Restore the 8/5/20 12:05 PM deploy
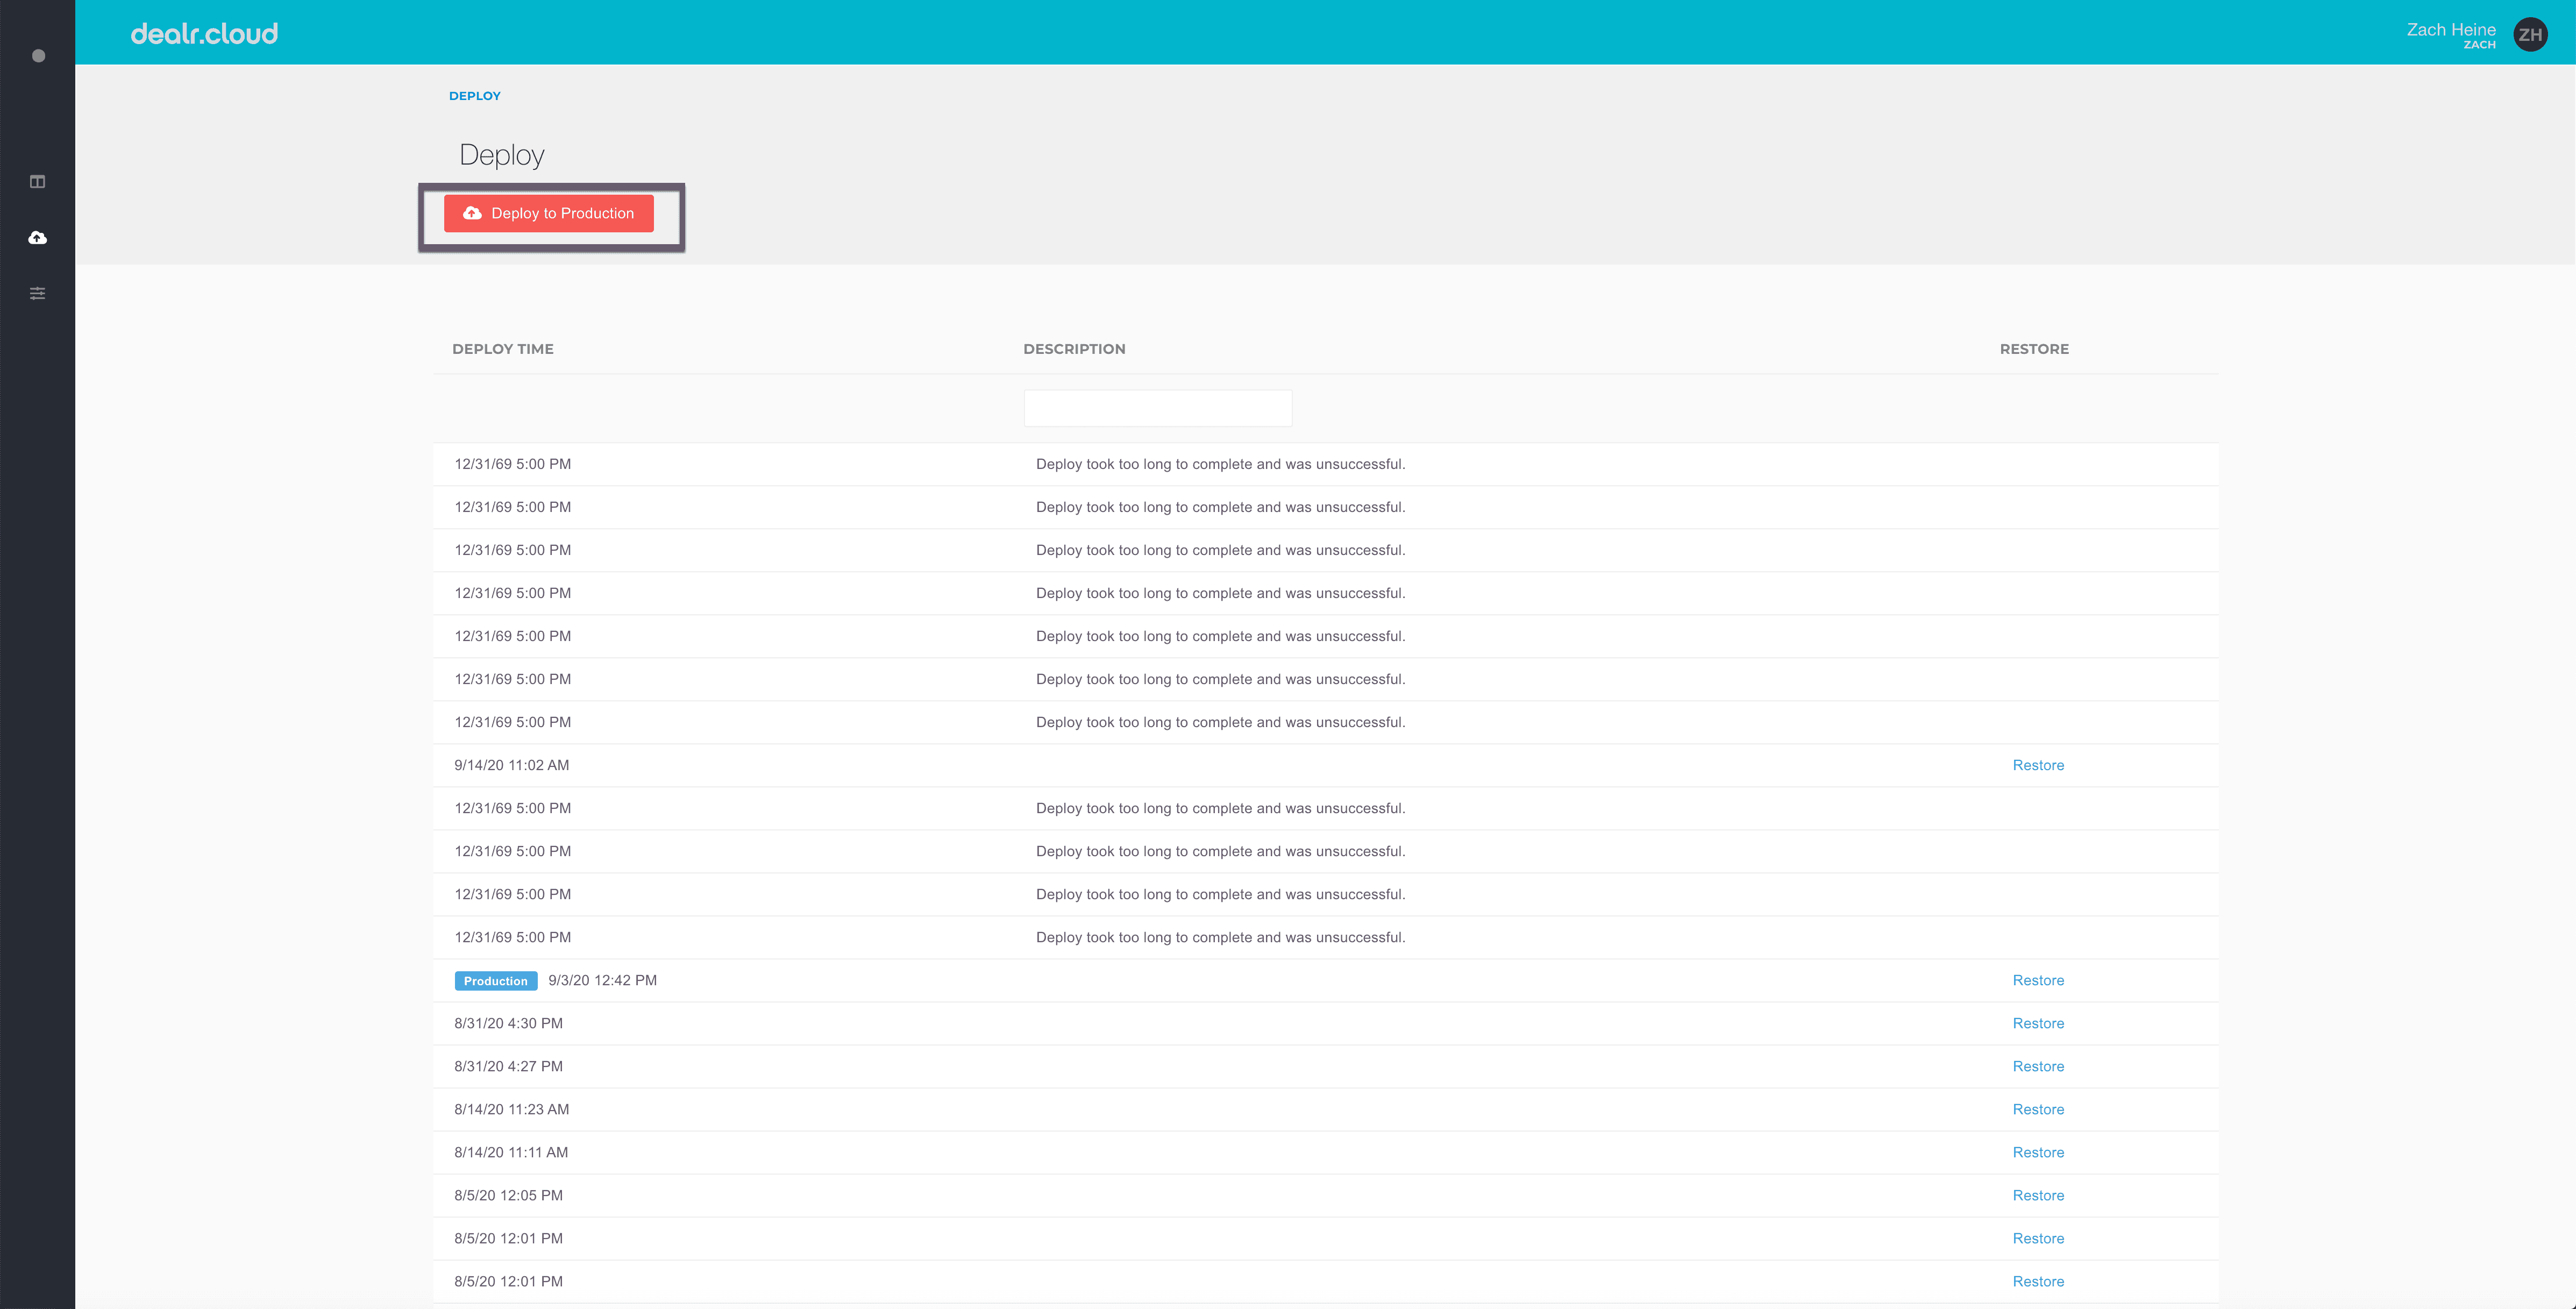The image size is (2576, 1309). (x=2037, y=1195)
